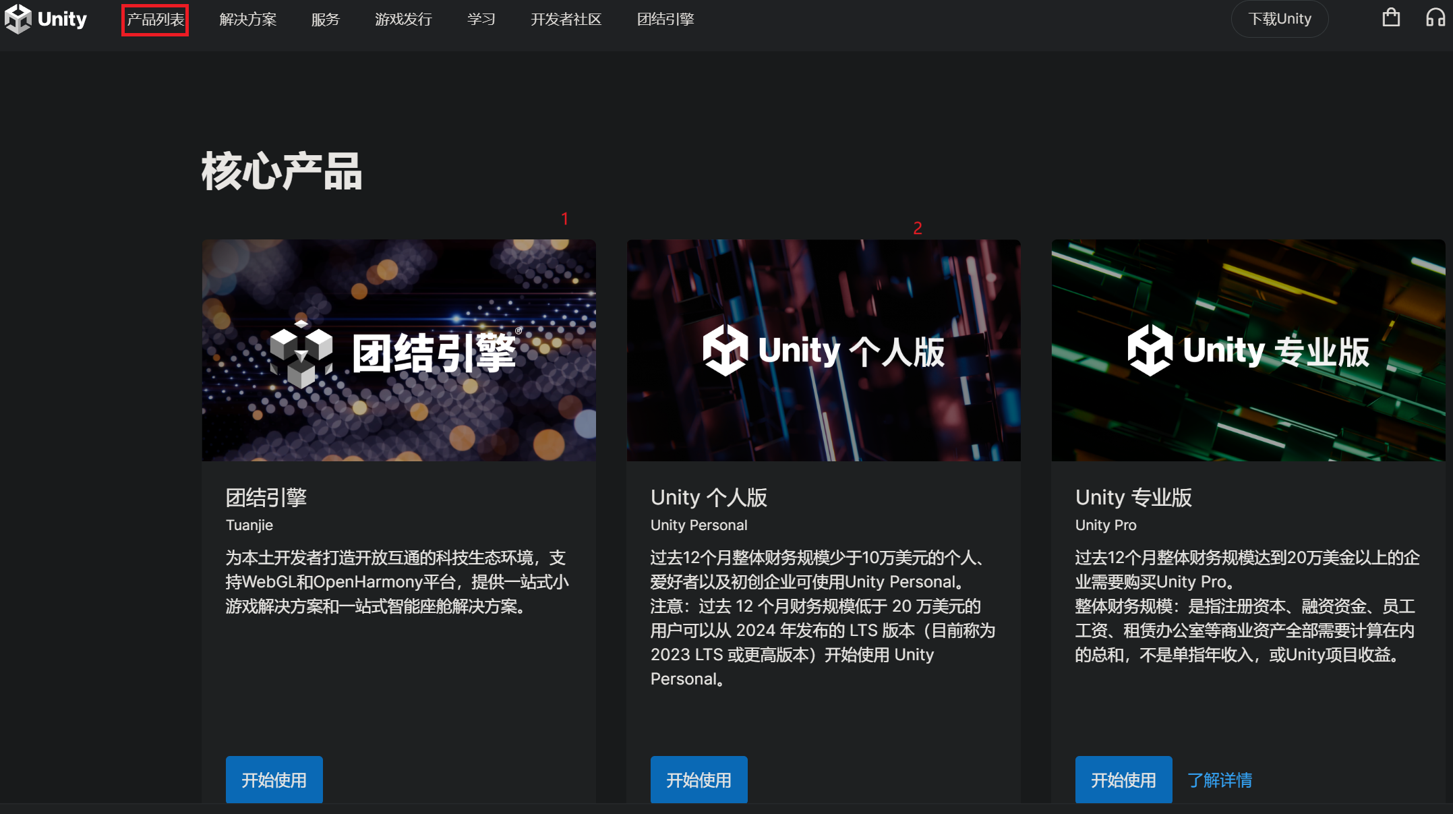Select 服务 in the navigation bar
The image size is (1453, 814).
click(x=325, y=20)
